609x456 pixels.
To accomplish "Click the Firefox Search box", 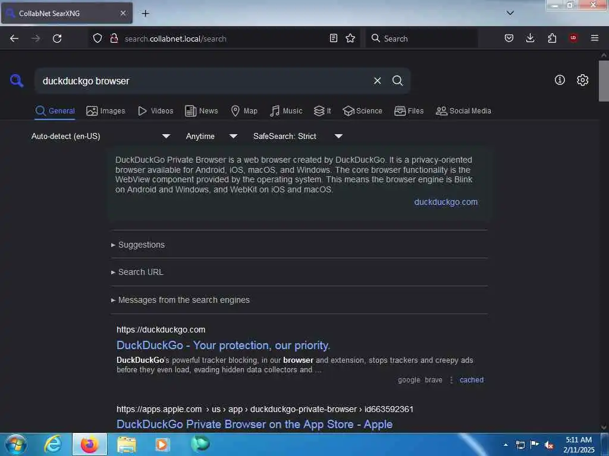I will pos(422,39).
